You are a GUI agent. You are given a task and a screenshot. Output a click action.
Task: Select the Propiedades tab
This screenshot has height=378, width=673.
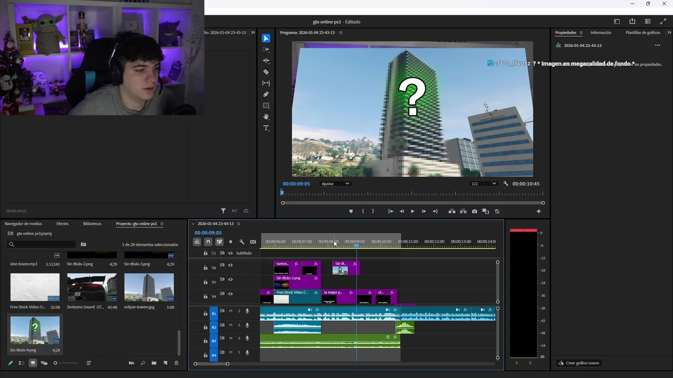(566, 33)
